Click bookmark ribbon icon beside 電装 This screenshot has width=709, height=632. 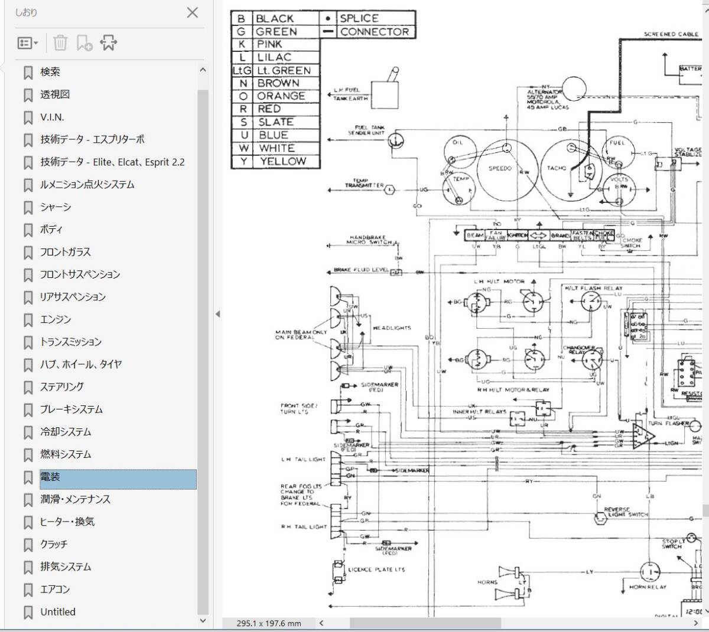(28, 477)
